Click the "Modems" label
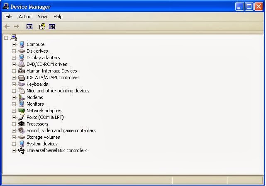The height and width of the screenshot is (186, 266). [x=35, y=97]
